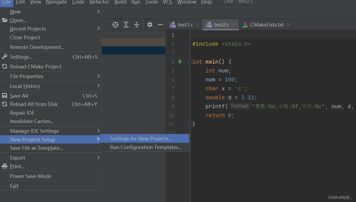
Task: Click the Expand All toolbar icon
Action: pyautogui.click(x=126, y=25)
